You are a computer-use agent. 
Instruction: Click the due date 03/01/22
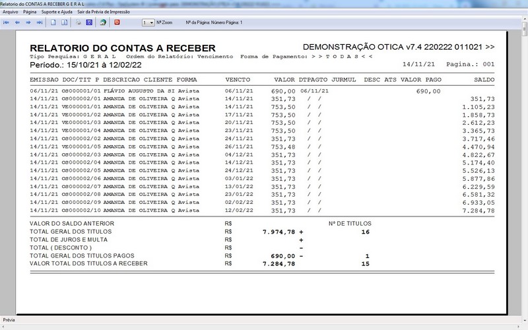pos(239,178)
